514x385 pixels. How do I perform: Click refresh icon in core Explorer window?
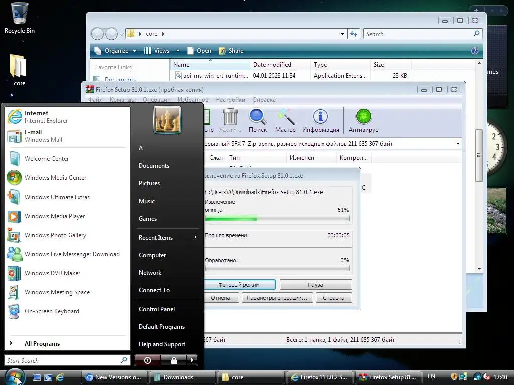point(354,34)
